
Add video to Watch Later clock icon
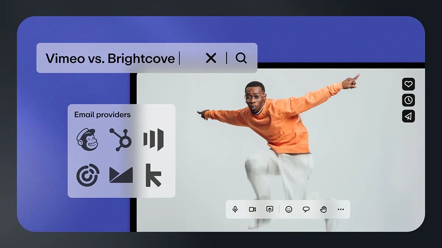pyautogui.click(x=408, y=100)
